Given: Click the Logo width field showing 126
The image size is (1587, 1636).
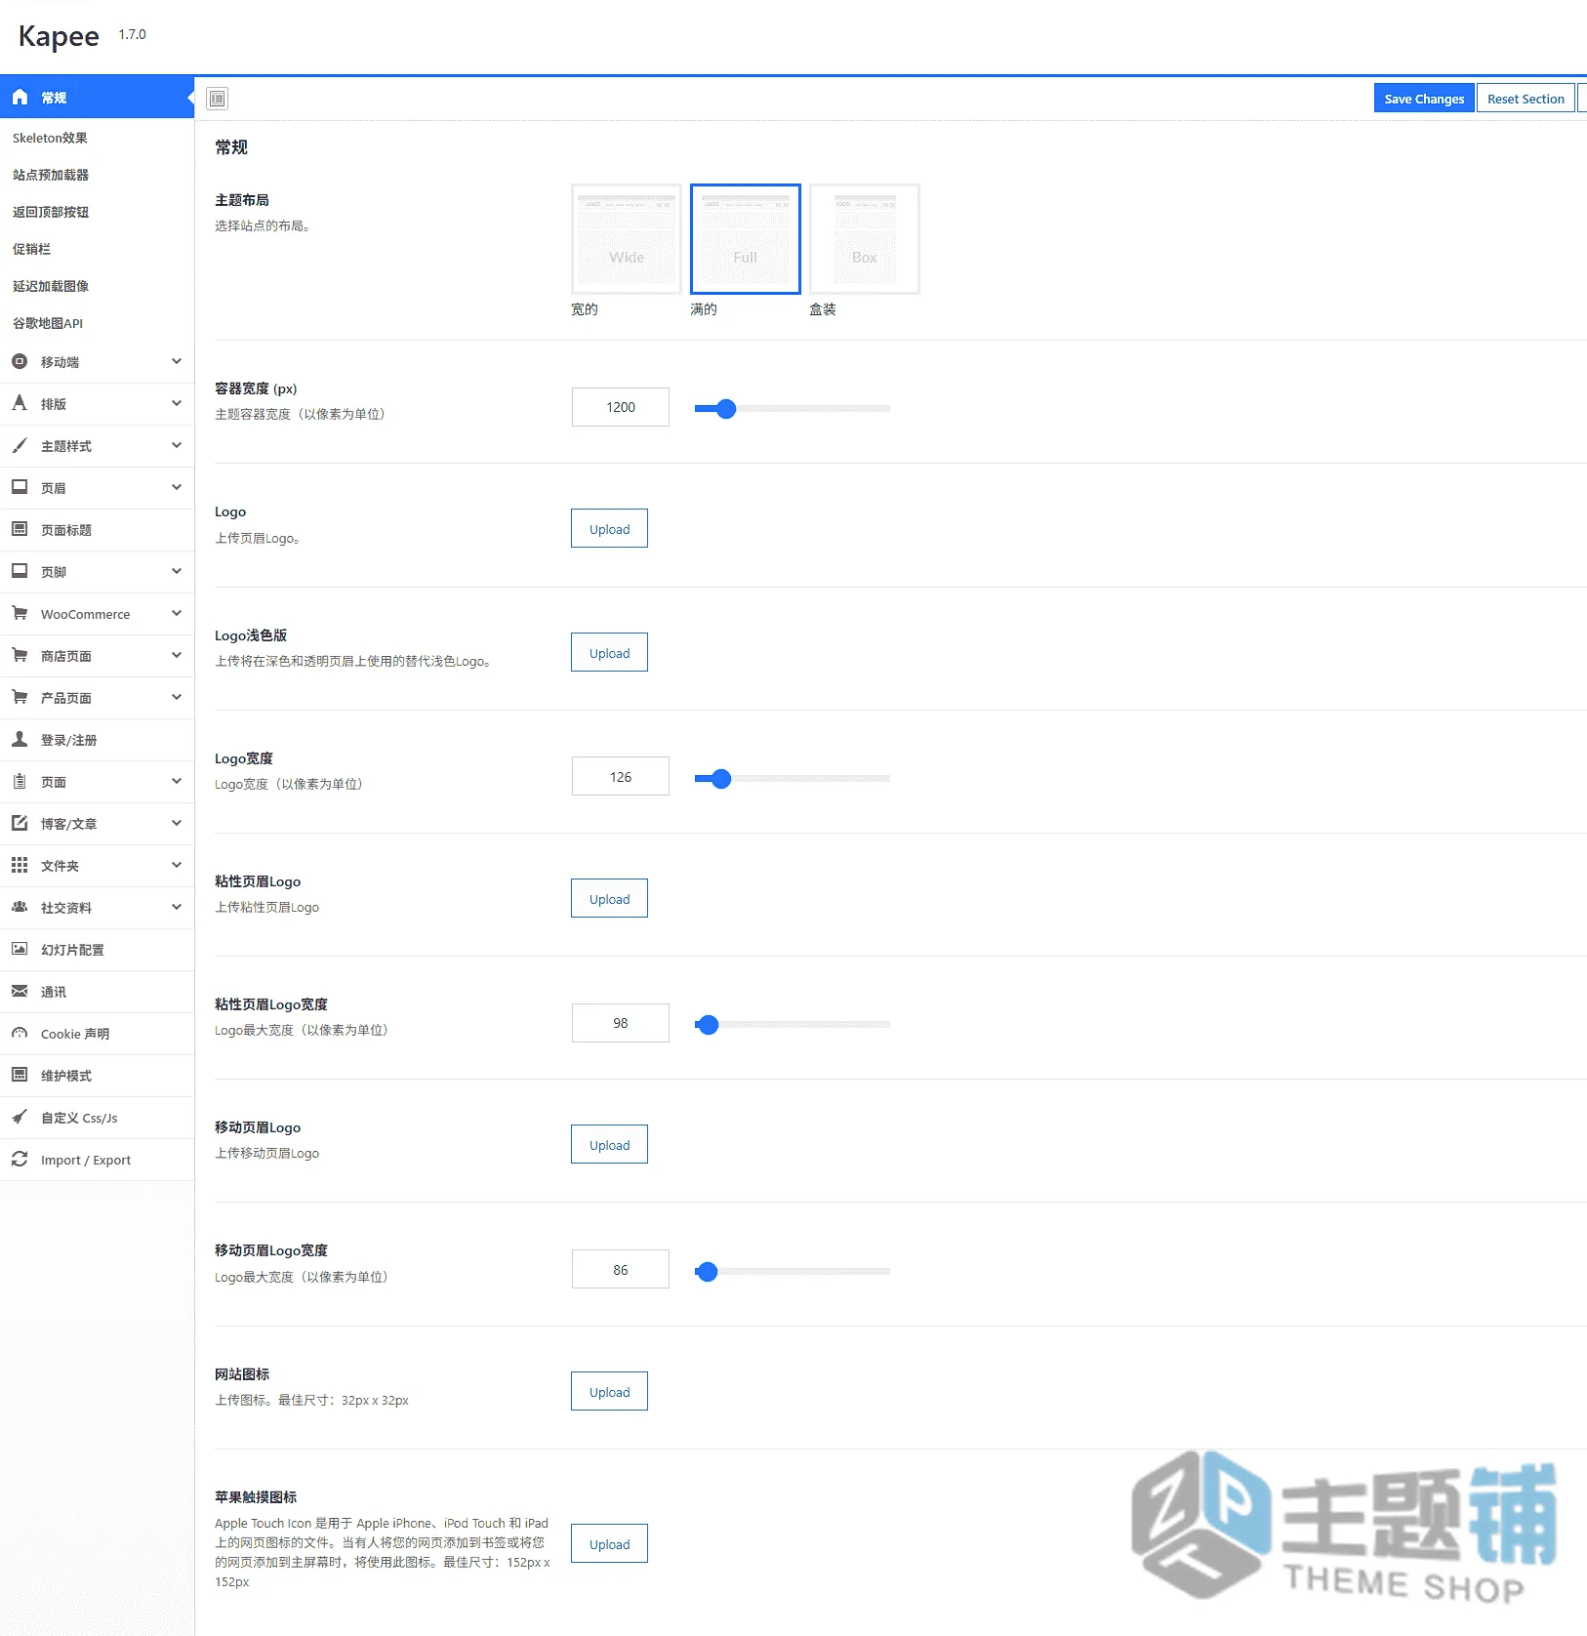Looking at the screenshot, I should point(621,776).
